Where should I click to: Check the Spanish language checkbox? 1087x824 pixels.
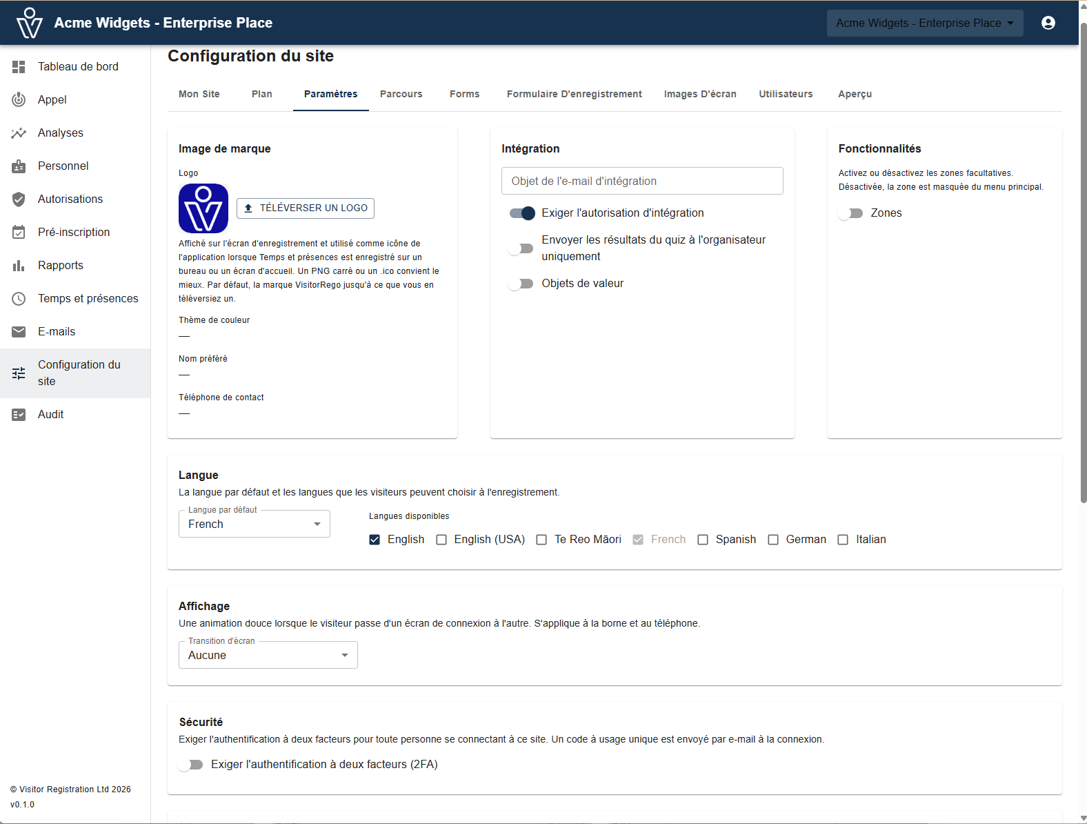703,540
